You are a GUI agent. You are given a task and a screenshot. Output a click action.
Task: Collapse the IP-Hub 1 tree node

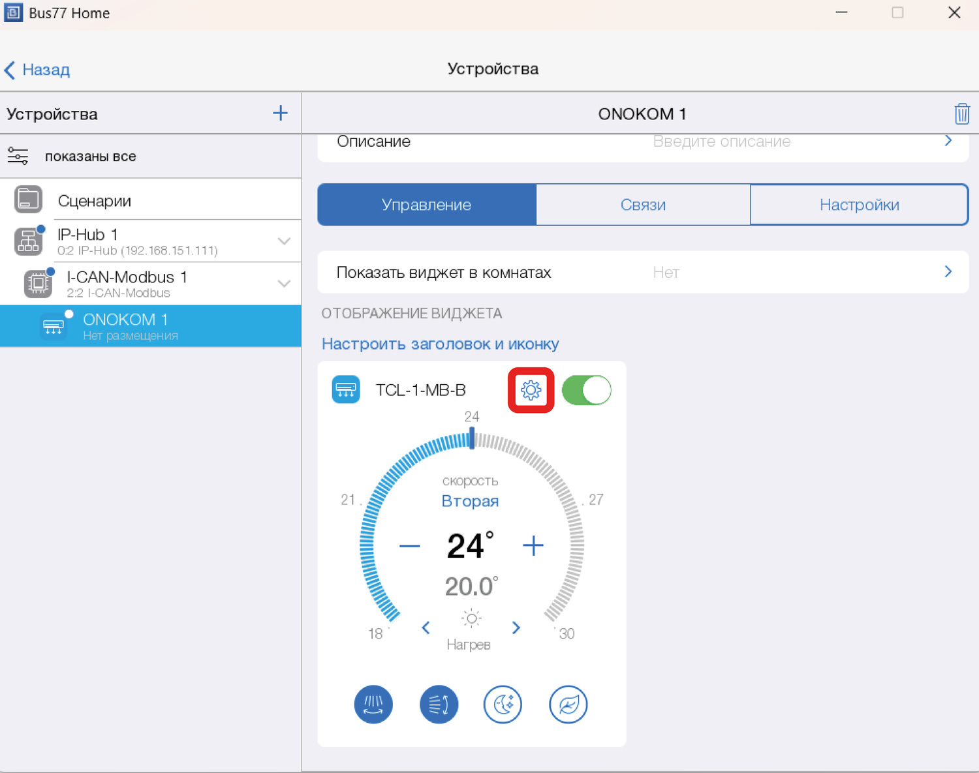click(284, 241)
